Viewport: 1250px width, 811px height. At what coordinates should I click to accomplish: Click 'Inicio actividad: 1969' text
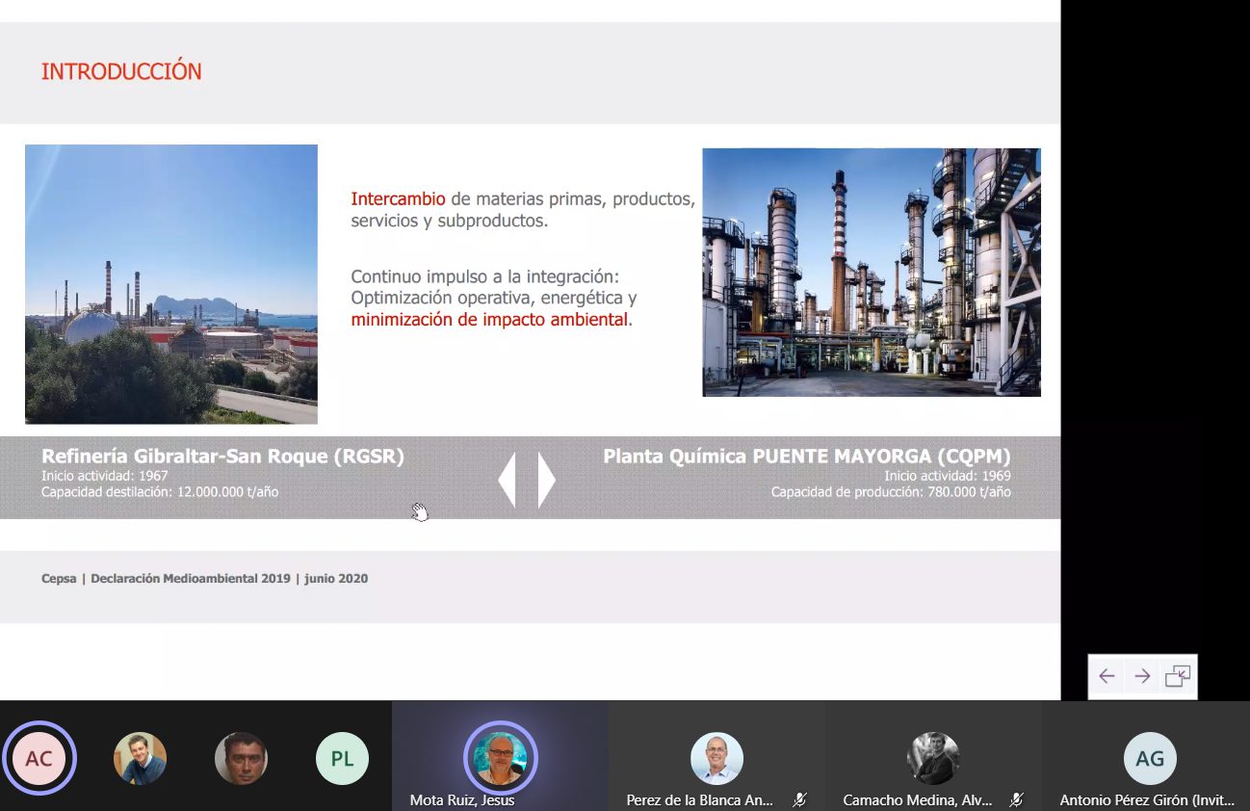(948, 476)
